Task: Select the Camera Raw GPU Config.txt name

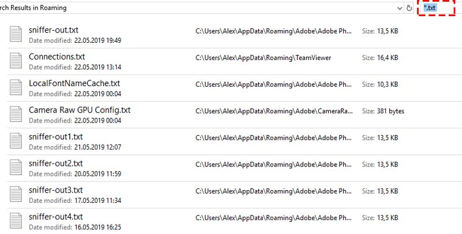Action: [80, 110]
